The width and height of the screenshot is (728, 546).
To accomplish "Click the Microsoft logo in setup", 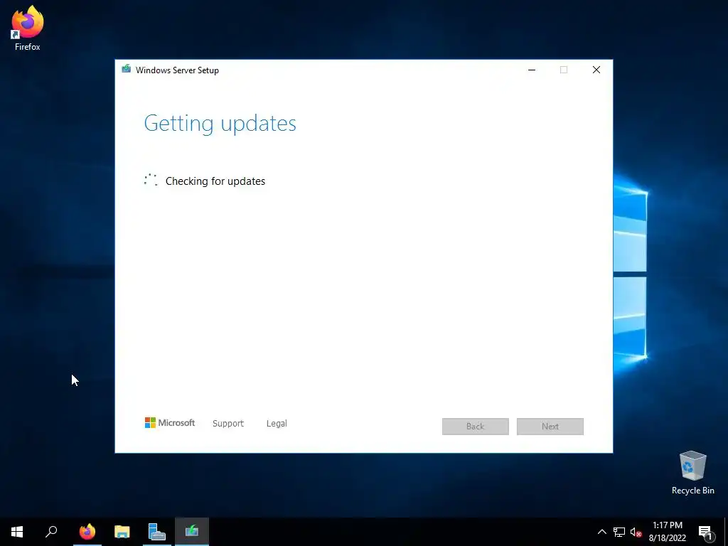I will coord(170,422).
